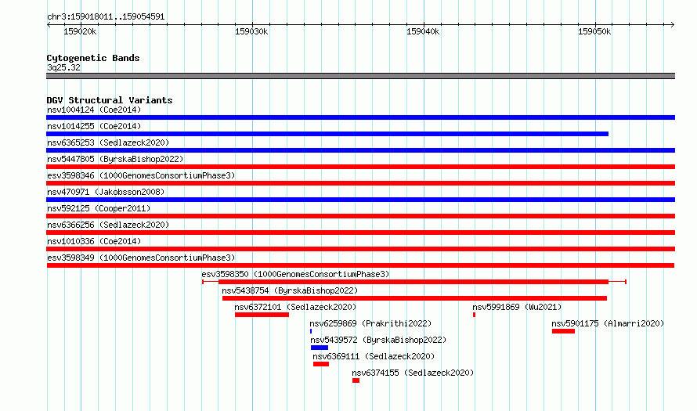Open nsv1010336 (Coe2014) label
The width and height of the screenshot is (697, 411).
tap(94, 241)
